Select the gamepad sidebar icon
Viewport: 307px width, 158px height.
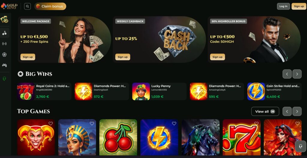pyautogui.click(x=4, y=65)
